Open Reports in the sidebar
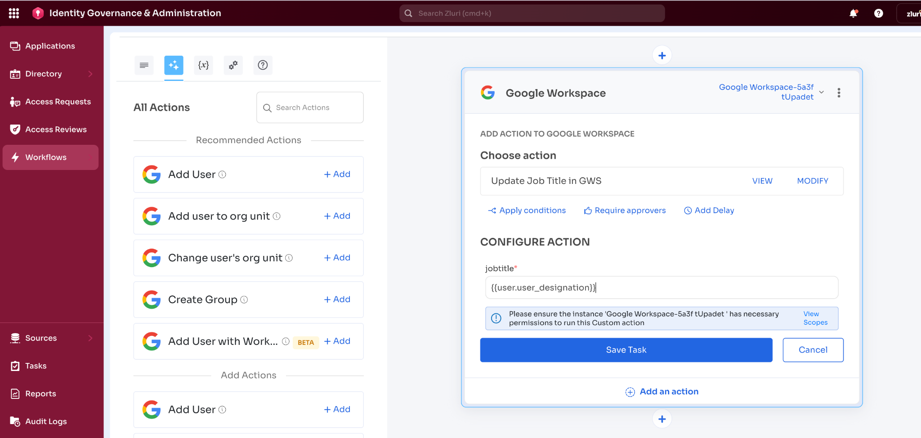 click(40, 394)
